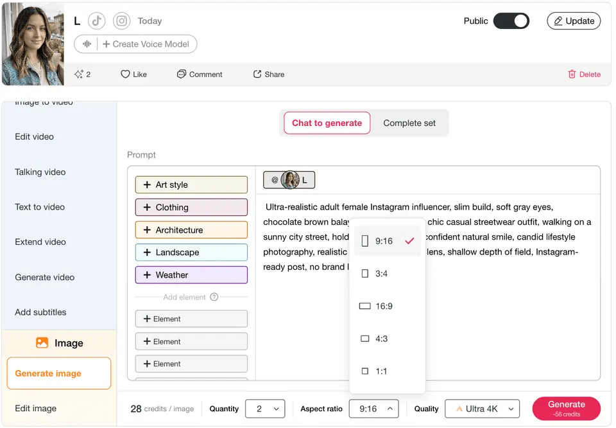Click the Update button
This screenshot has height=428, width=616.
574,21
